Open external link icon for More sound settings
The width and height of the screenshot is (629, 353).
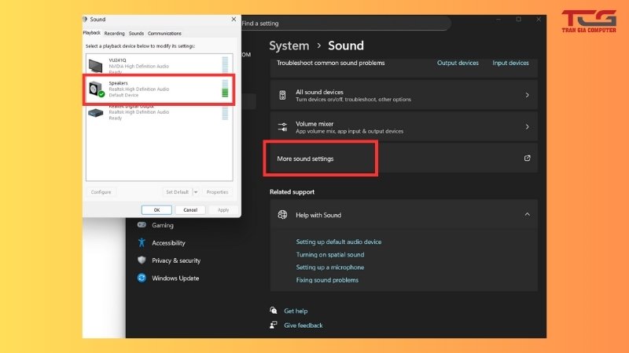(x=527, y=158)
